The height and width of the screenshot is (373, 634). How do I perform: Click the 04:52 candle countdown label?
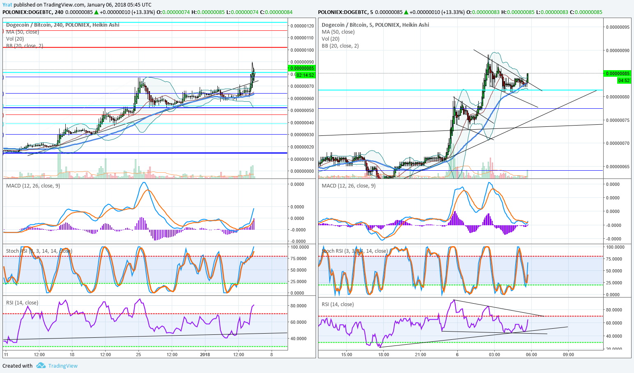(x=624, y=80)
